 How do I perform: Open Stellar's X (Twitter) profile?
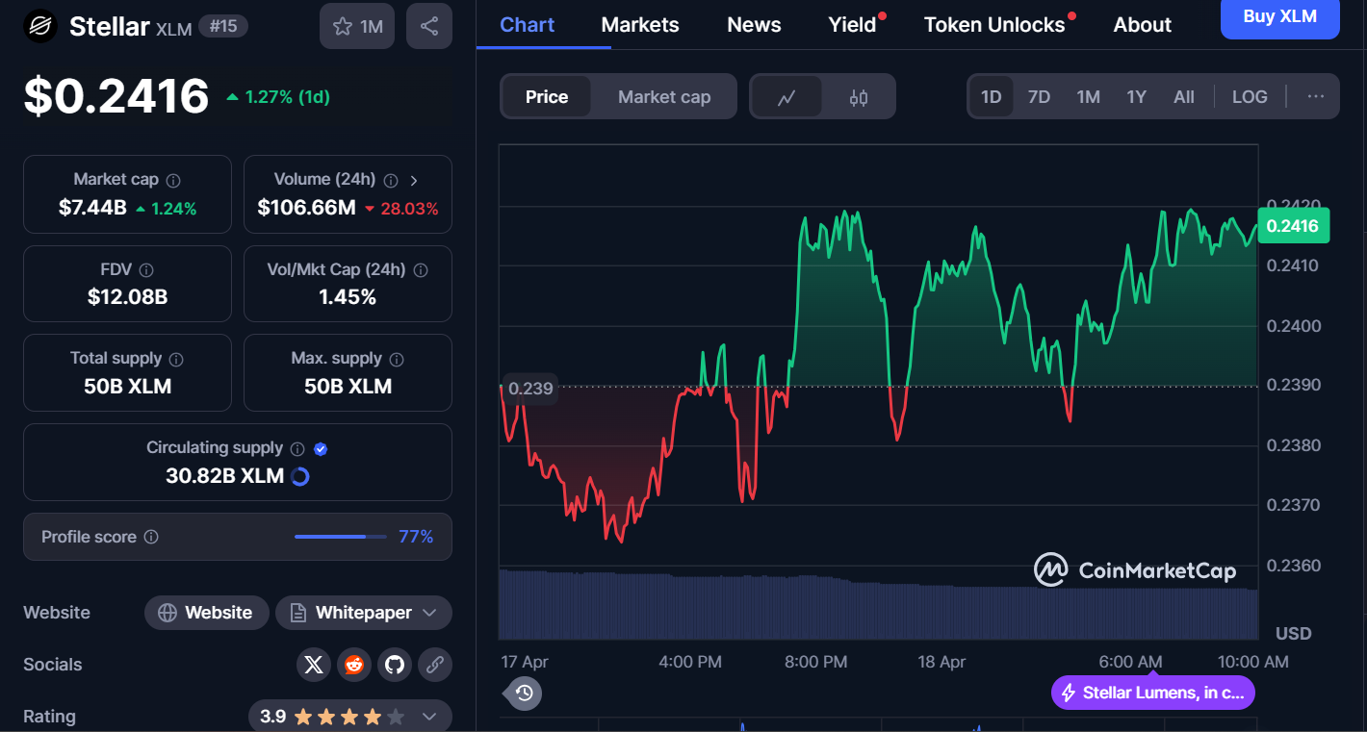[x=314, y=665]
